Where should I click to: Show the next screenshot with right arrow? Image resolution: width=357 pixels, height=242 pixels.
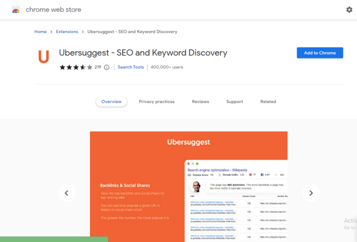311,193
